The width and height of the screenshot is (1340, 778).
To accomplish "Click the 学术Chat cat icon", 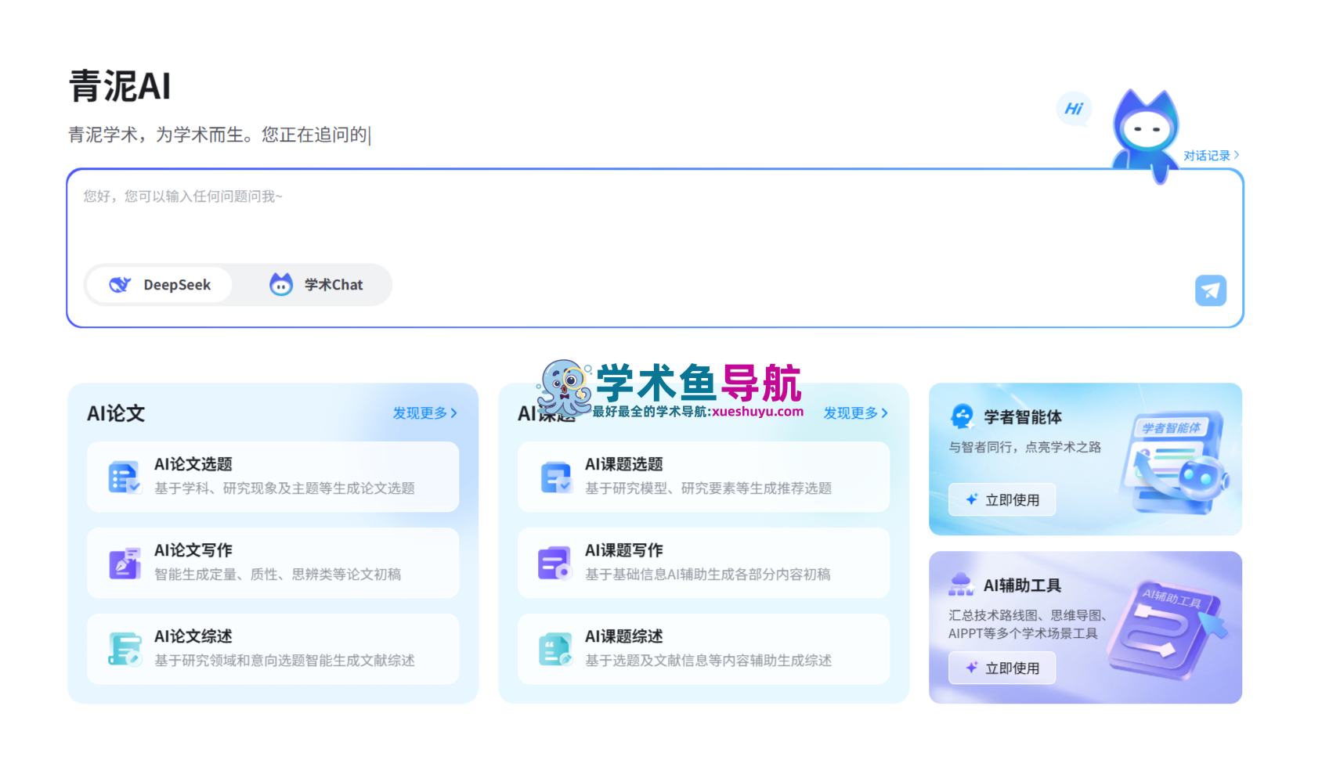I will (282, 284).
